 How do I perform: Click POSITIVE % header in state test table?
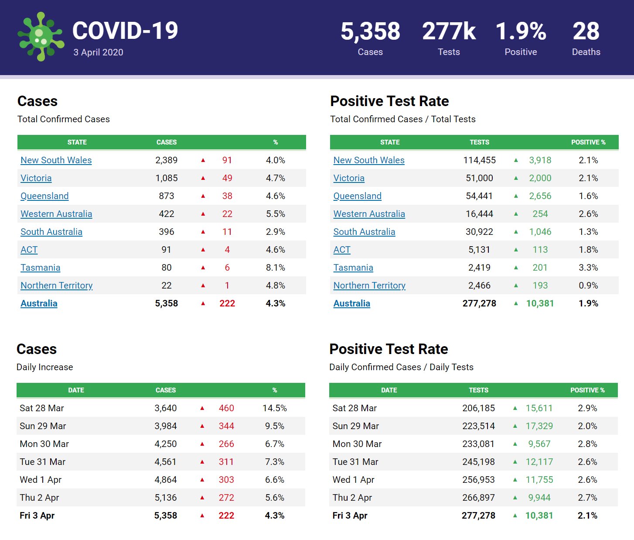click(588, 142)
